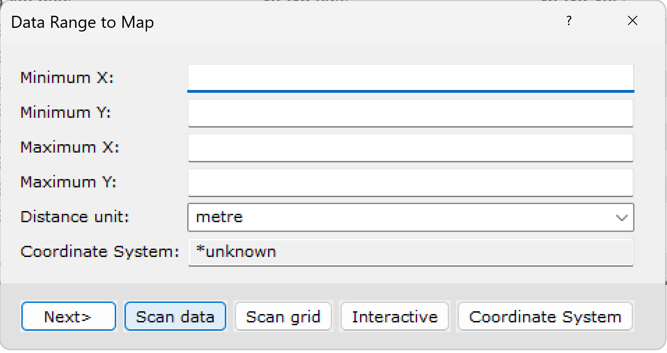
Task: Click the Scan grid button
Action: click(x=283, y=316)
